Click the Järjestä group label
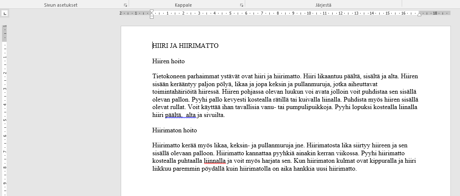This screenshot has width=460, height=196. (323, 5)
